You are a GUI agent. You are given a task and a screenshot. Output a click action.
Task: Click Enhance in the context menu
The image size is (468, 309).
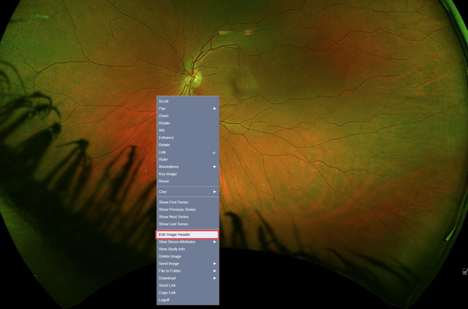pos(166,137)
